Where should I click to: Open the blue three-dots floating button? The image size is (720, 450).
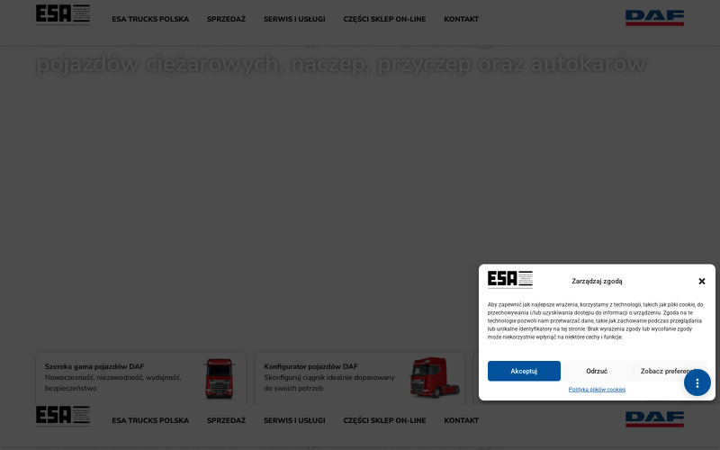tap(697, 382)
